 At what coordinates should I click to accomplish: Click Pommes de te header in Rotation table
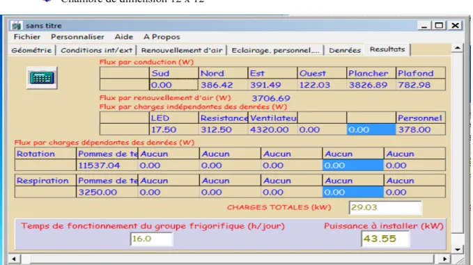107,154
